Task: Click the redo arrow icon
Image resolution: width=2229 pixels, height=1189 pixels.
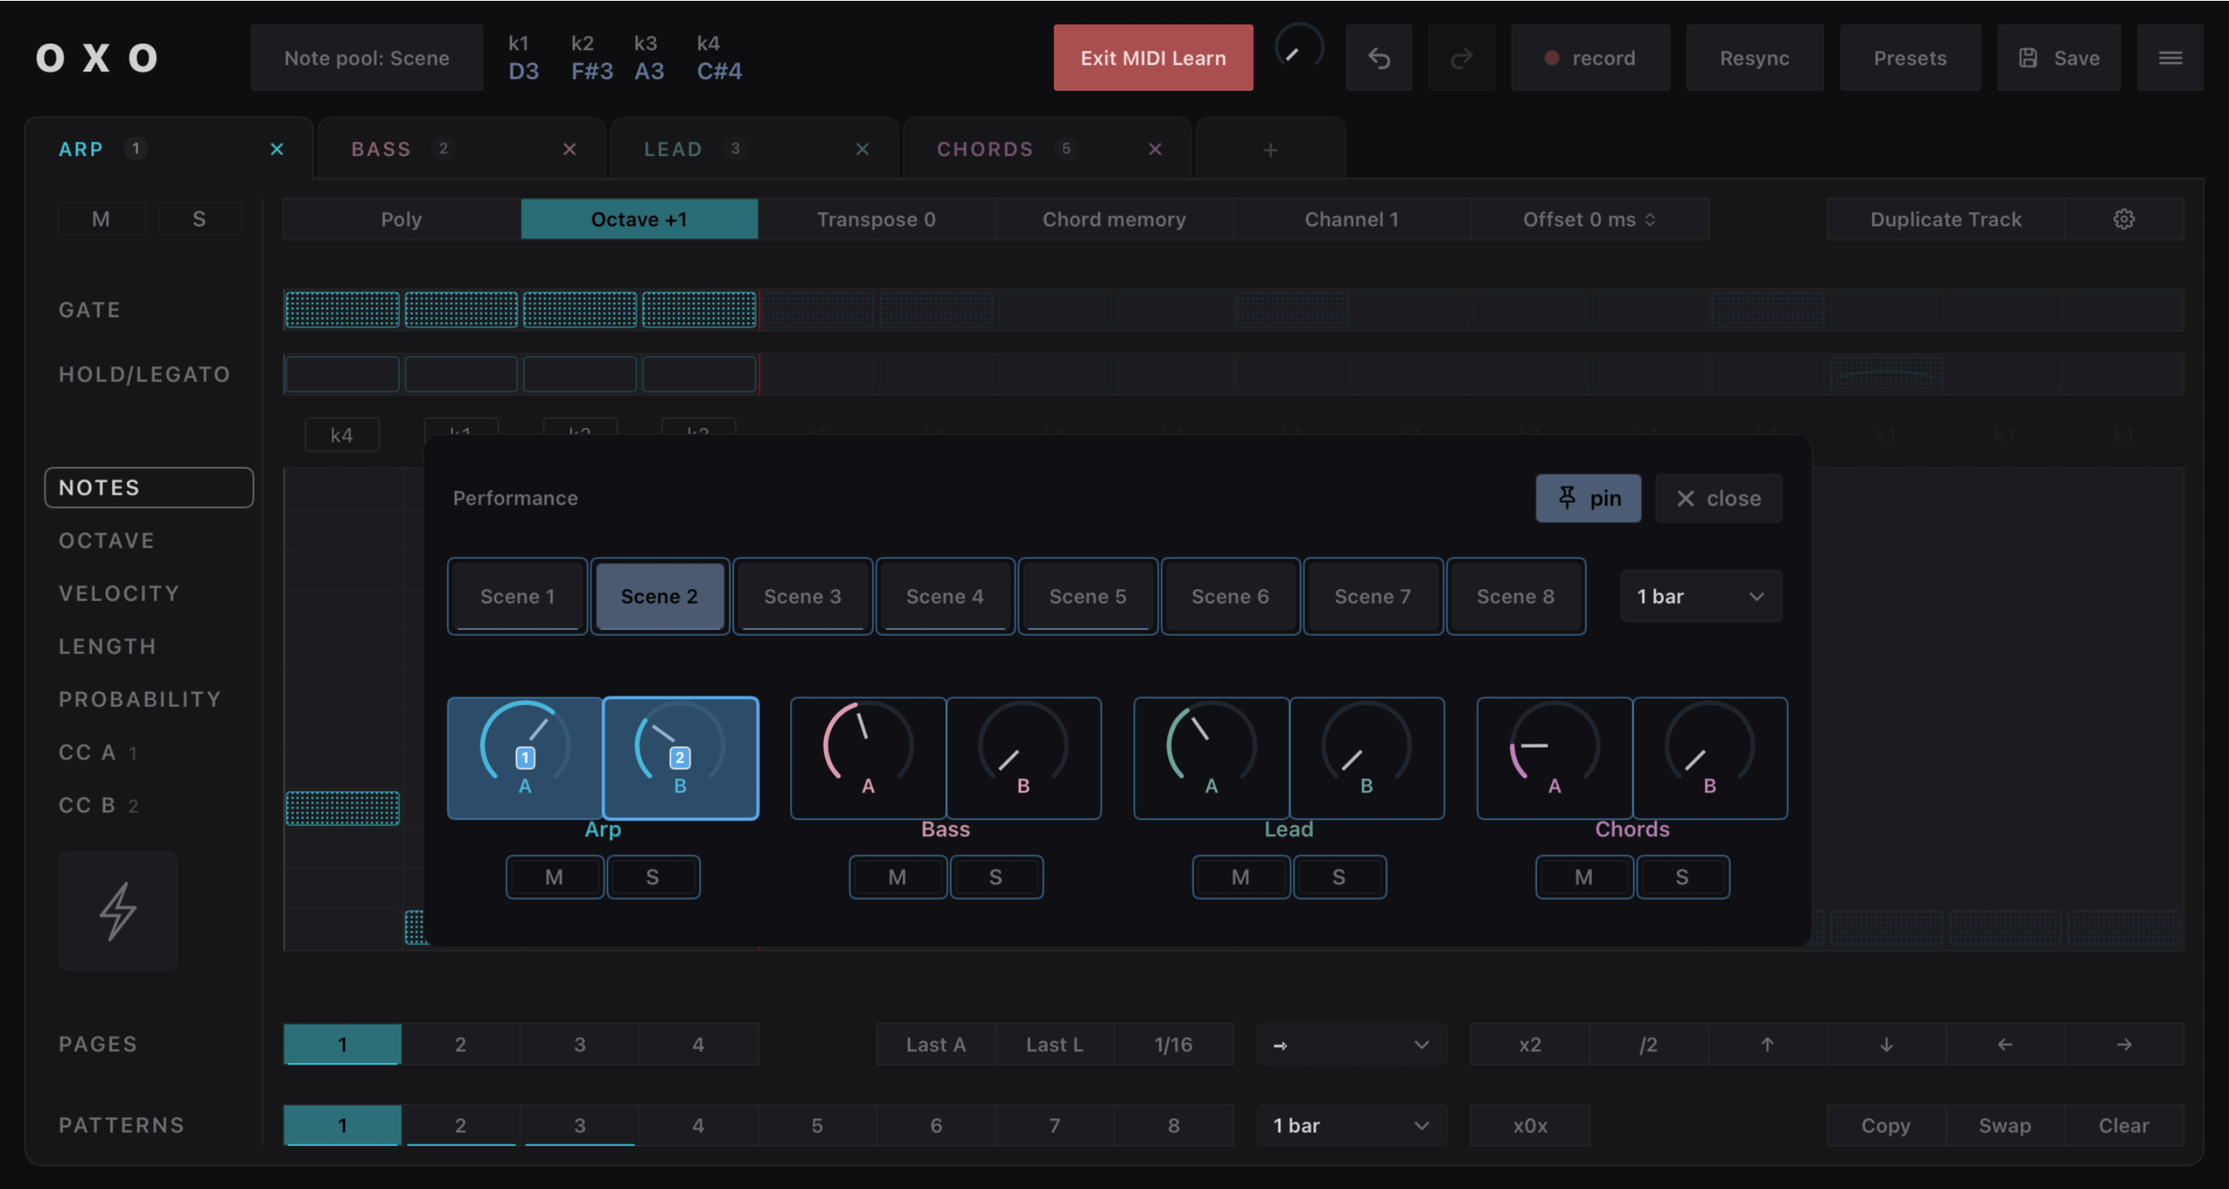Action: coord(1461,58)
